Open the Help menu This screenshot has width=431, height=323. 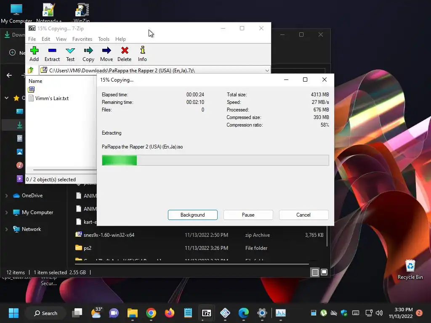pos(120,39)
